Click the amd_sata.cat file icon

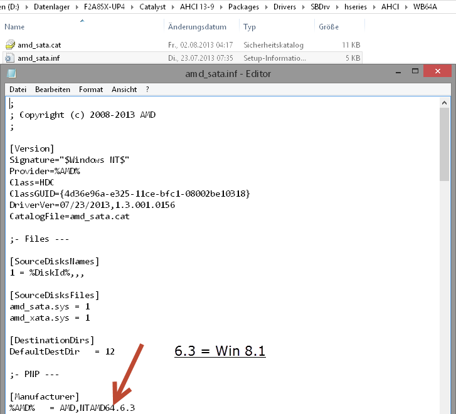(x=10, y=44)
